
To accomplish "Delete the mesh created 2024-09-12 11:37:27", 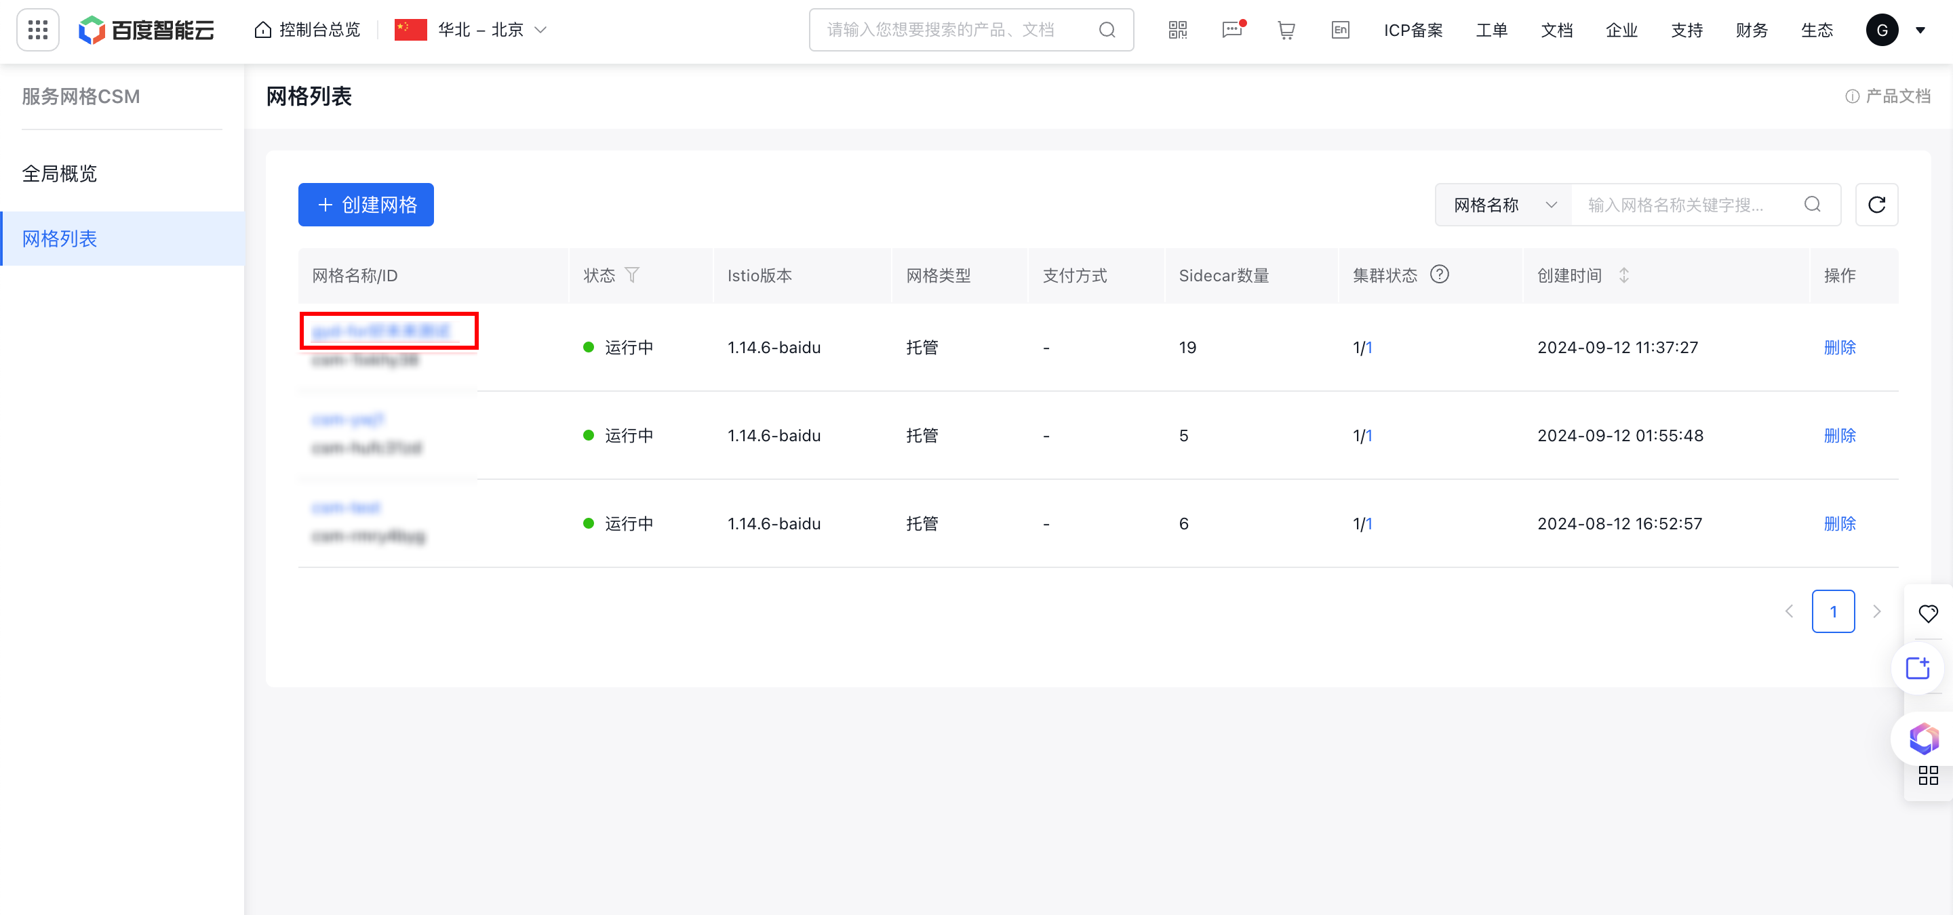I will point(1839,348).
